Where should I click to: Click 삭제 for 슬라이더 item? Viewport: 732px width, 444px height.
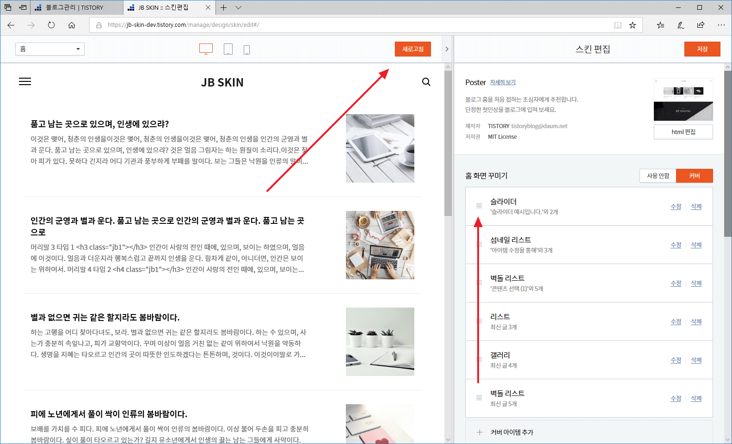pos(696,207)
